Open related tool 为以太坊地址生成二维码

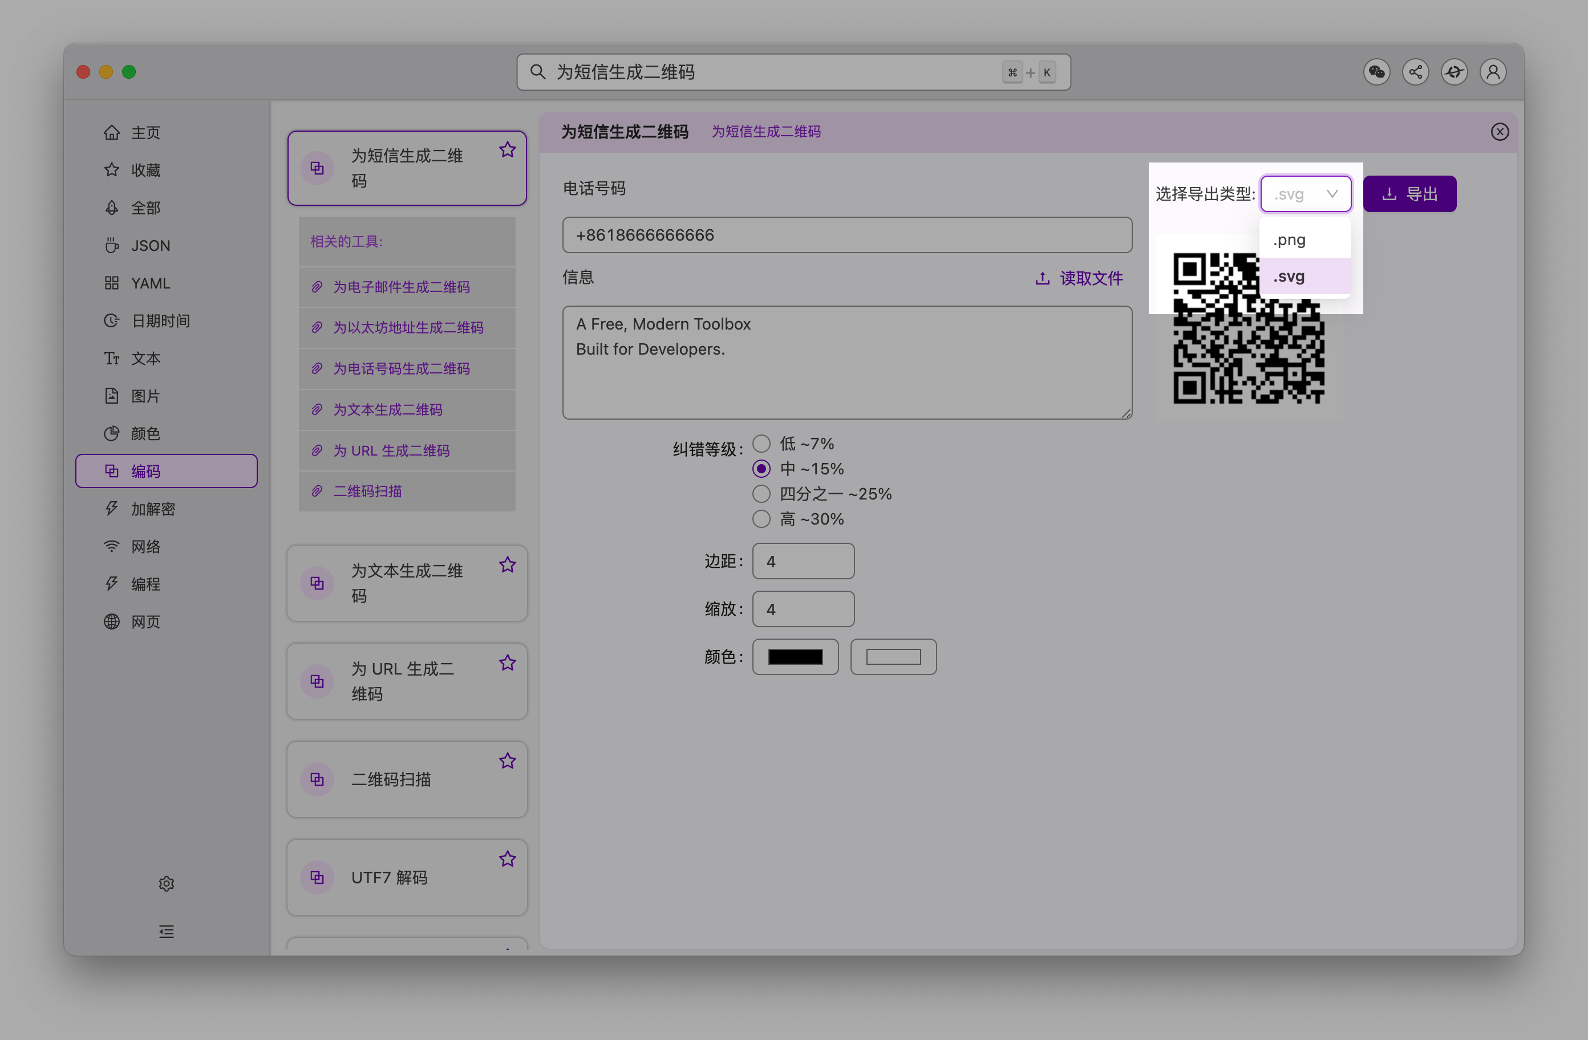coord(408,328)
